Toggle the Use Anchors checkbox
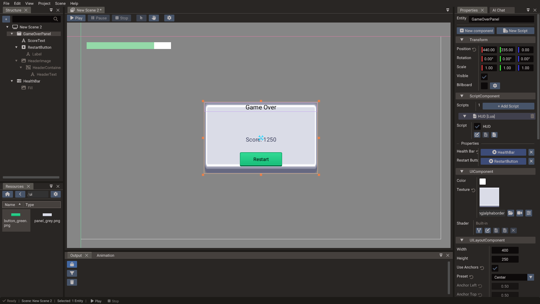This screenshot has width=540, height=304. pyautogui.click(x=495, y=268)
